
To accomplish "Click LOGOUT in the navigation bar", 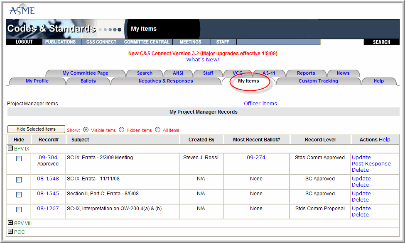I will coord(24,42).
